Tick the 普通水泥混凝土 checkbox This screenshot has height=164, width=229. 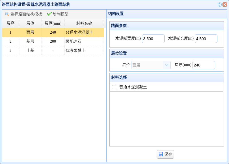pos(114,87)
